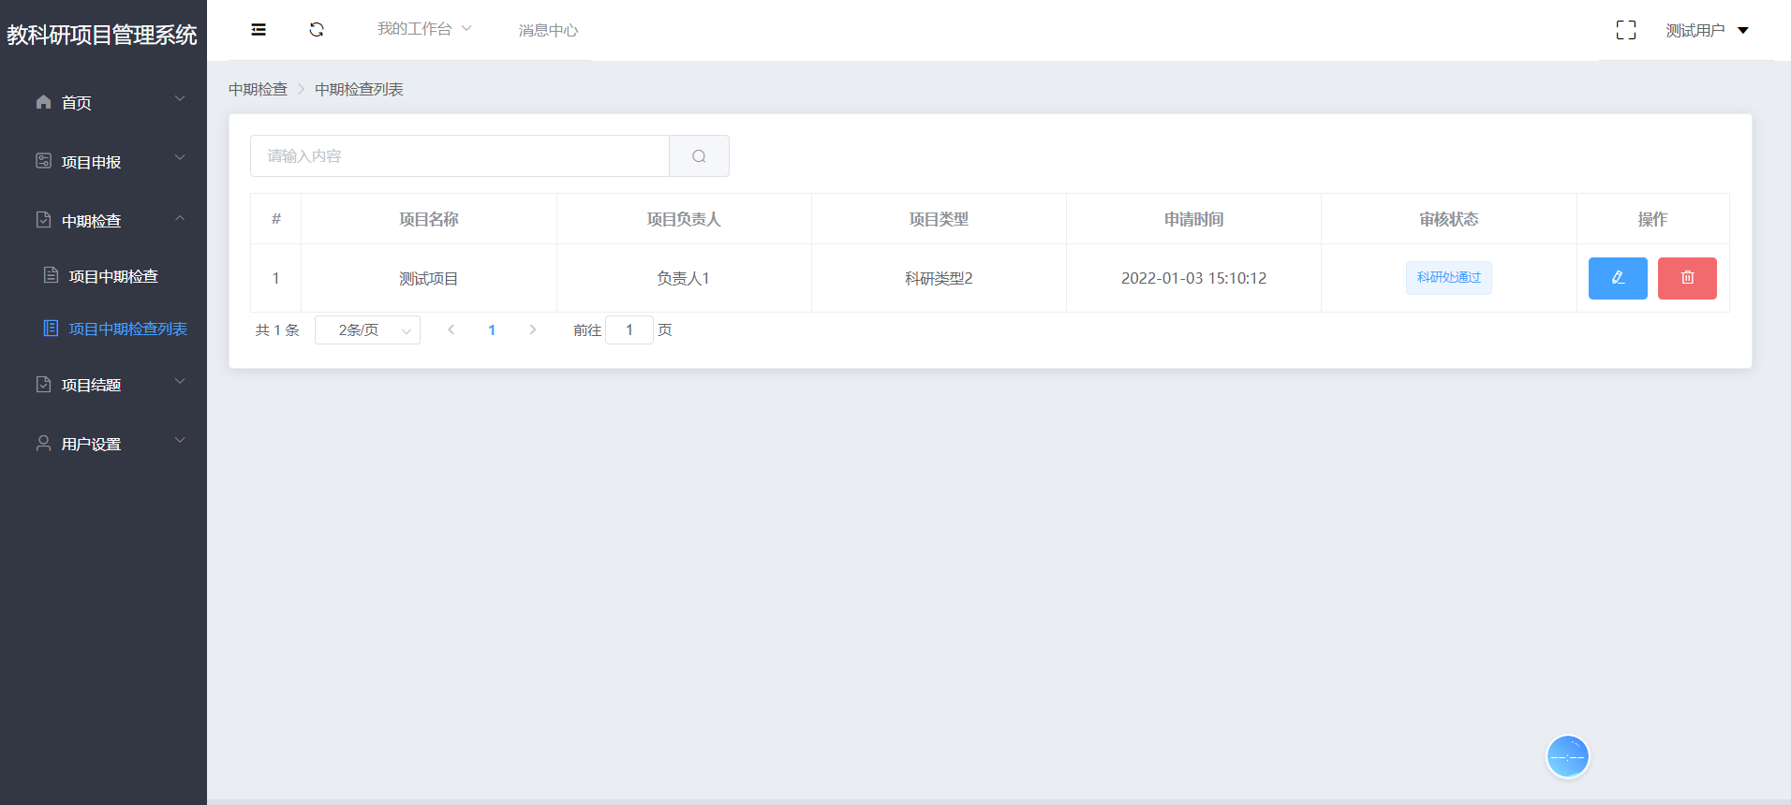Select page 1 in pagination

tap(492, 329)
